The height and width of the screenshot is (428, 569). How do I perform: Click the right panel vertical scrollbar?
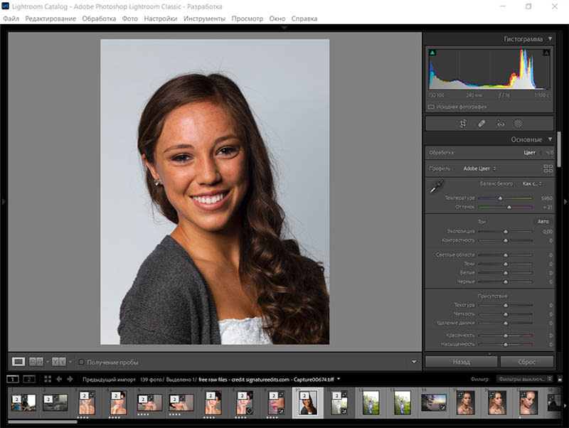click(x=559, y=149)
